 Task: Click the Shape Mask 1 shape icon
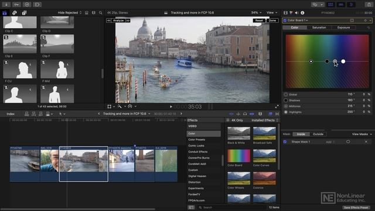click(x=348, y=142)
